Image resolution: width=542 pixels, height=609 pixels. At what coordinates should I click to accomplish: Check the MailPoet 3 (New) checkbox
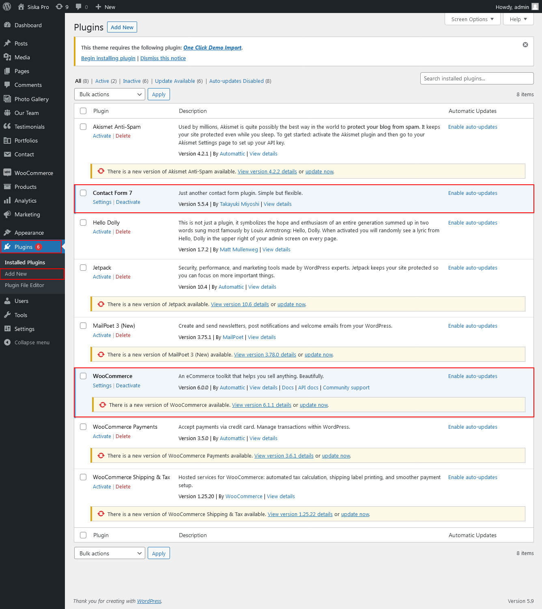pos(83,326)
